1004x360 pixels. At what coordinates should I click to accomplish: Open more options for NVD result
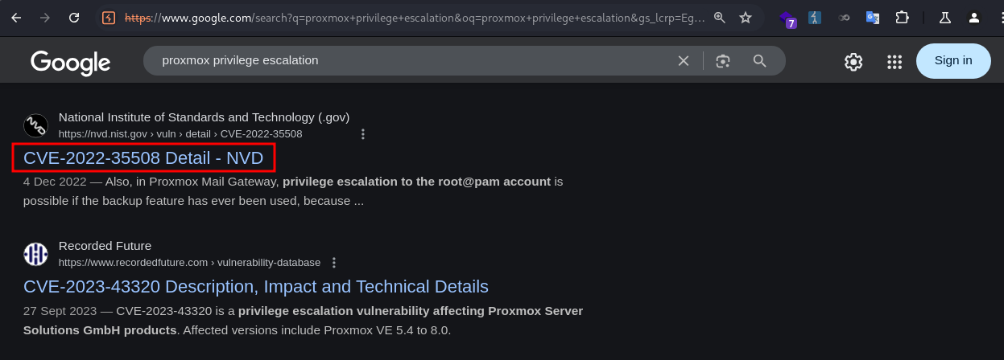[363, 134]
